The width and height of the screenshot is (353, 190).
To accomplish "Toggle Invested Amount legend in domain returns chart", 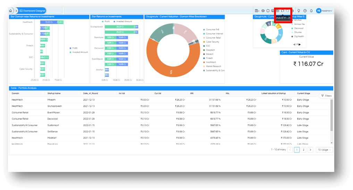I will point(78,52).
